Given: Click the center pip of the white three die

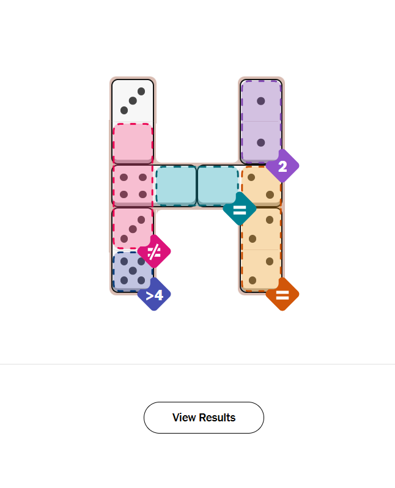Looking at the screenshot, I should point(133,101).
